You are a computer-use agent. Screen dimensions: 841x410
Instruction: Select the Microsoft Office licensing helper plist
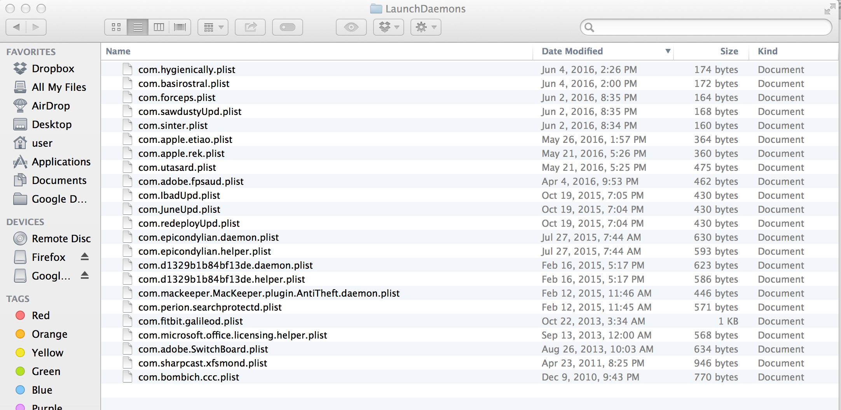[x=469, y=335]
